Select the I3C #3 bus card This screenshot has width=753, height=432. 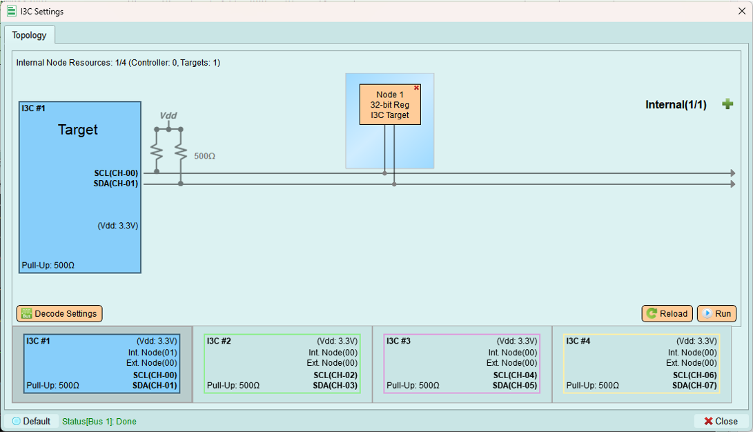462,364
